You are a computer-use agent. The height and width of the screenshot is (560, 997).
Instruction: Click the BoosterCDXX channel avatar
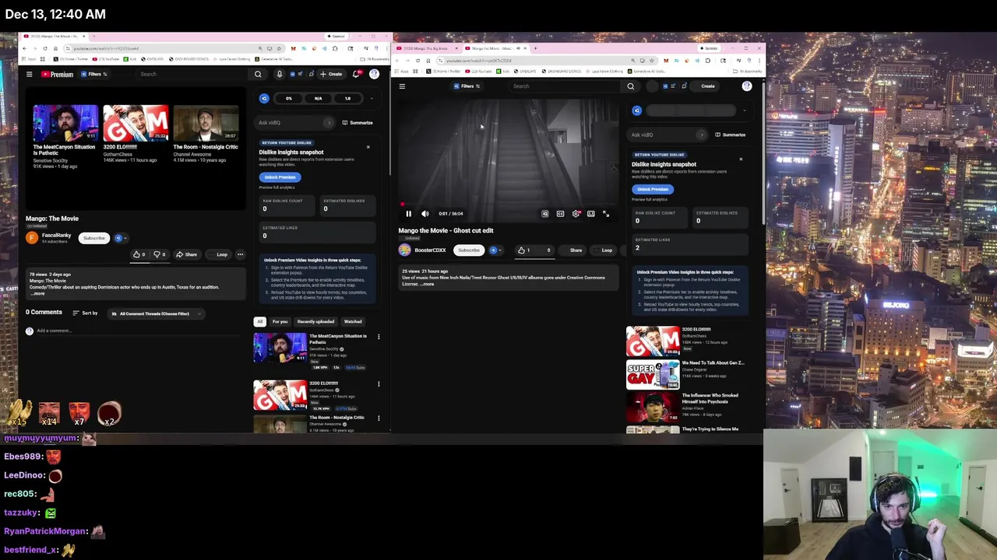pyautogui.click(x=404, y=250)
